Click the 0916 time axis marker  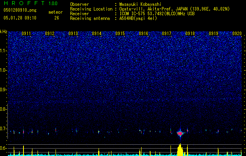click(144, 34)
